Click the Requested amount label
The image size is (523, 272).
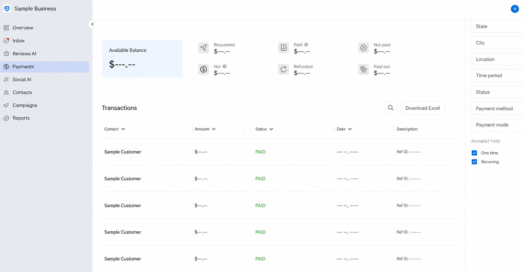coord(224,45)
